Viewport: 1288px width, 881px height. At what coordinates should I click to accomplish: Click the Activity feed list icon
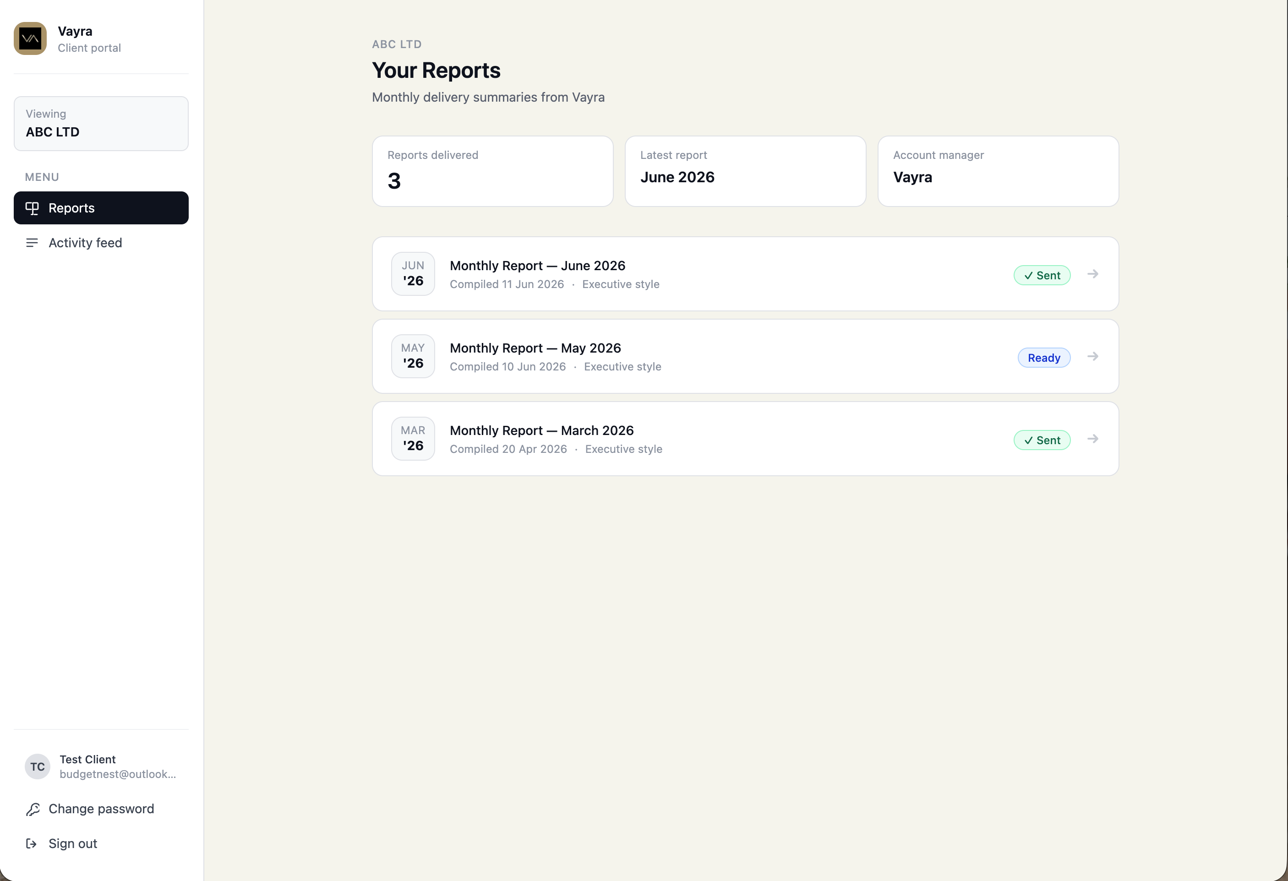coord(32,243)
